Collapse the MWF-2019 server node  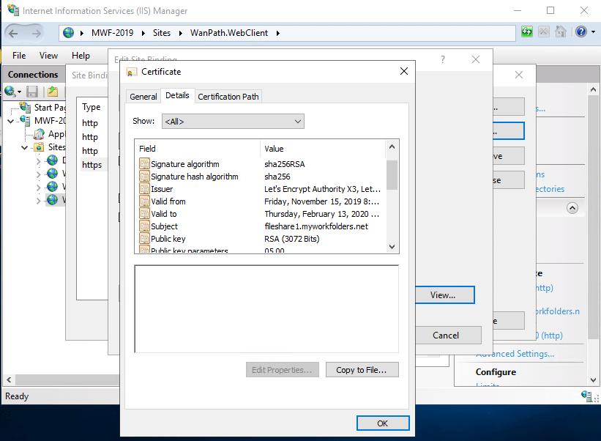click(11, 121)
